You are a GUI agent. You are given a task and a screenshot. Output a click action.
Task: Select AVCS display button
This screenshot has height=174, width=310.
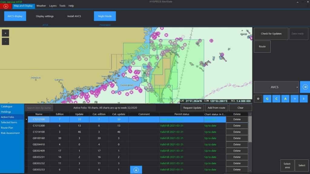(15, 16)
